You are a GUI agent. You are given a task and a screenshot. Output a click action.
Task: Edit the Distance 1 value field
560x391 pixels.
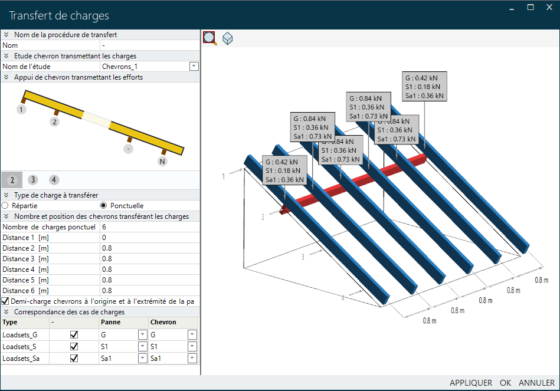pos(150,238)
